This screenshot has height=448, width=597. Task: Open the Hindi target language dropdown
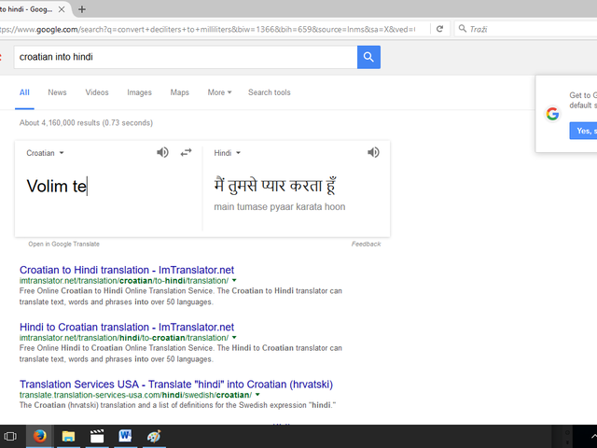tap(227, 153)
